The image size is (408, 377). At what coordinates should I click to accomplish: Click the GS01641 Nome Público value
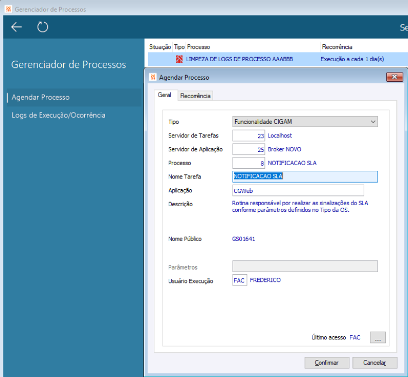pyautogui.click(x=243, y=239)
